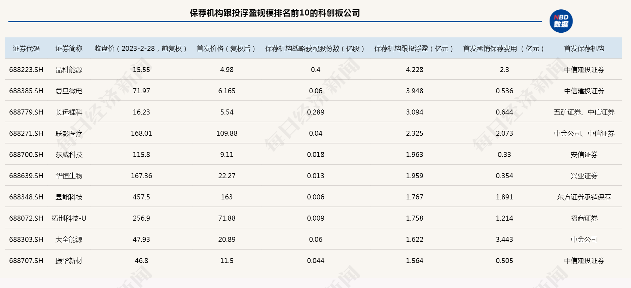The width and height of the screenshot is (631, 288).
Task: Click closing price 256.9
Action: click(141, 218)
